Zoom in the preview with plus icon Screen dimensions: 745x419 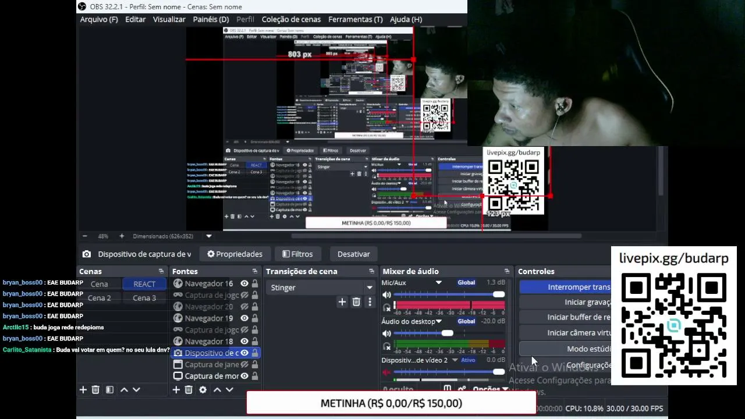tap(122, 236)
